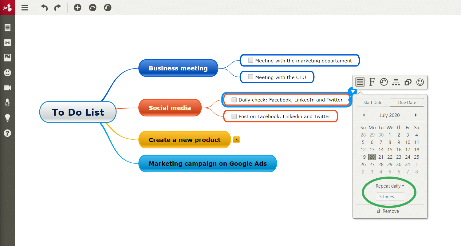Open the font F icon in topic toolbar
Viewport: 461px width, 246px height.
(372, 82)
